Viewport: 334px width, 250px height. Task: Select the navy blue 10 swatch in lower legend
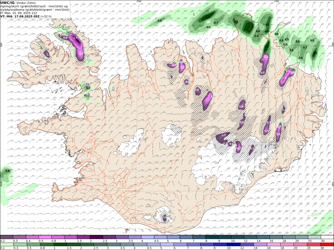[234, 245]
